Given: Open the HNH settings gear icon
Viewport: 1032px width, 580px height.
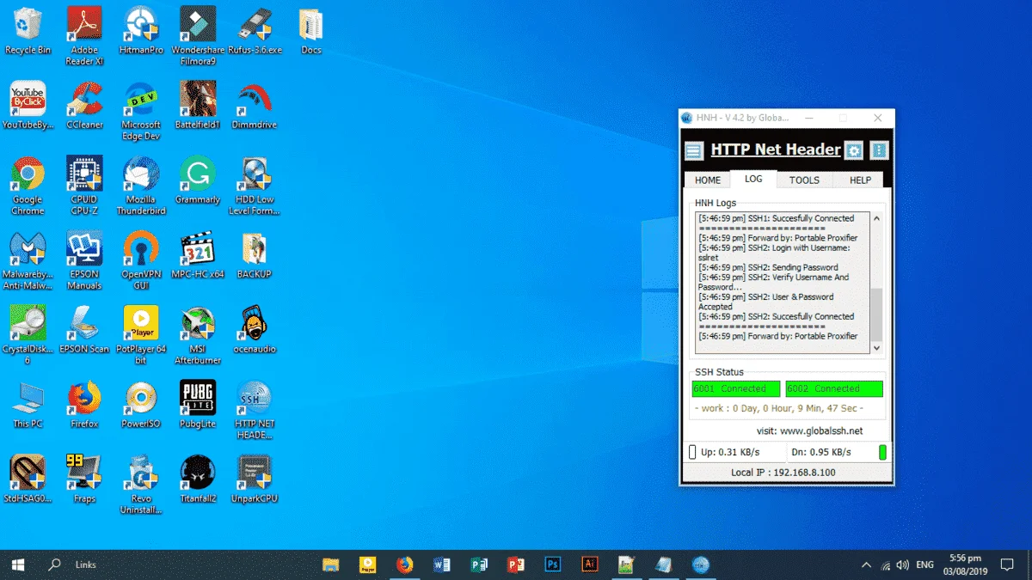Looking at the screenshot, I should (x=853, y=150).
